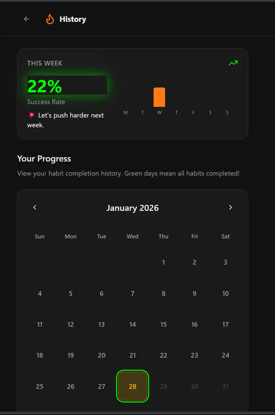Select January 9 in the calendar grid
275x415 pixels.
click(194, 293)
